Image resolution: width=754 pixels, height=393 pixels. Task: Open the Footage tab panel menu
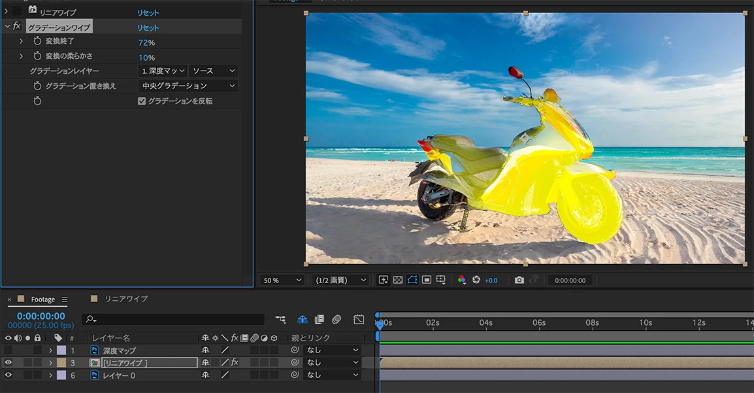[65, 299]
